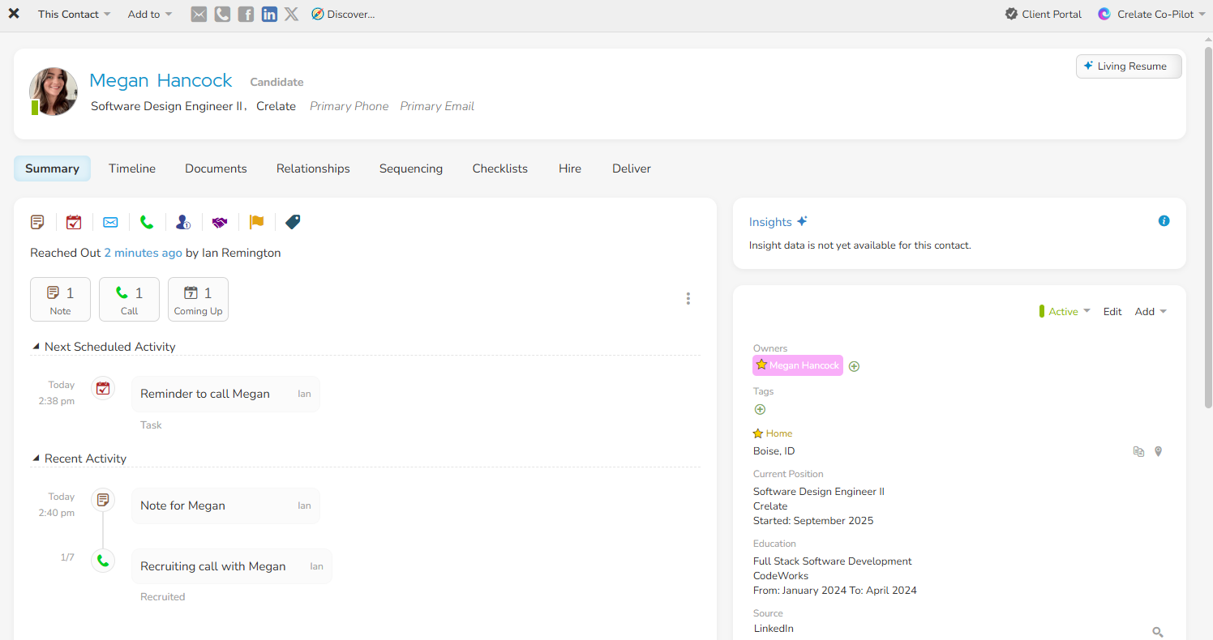This screenshot has height=640, width=1213.
Task: Open the Add Note icon
Action: pos(37,221)
